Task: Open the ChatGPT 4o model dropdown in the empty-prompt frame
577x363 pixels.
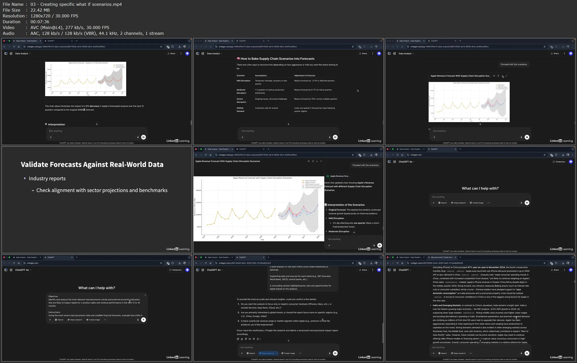Action: tap(406, 162)
